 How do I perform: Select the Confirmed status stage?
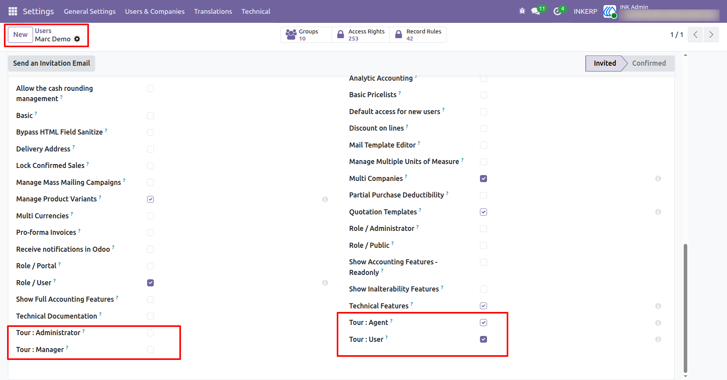(649, 63)
